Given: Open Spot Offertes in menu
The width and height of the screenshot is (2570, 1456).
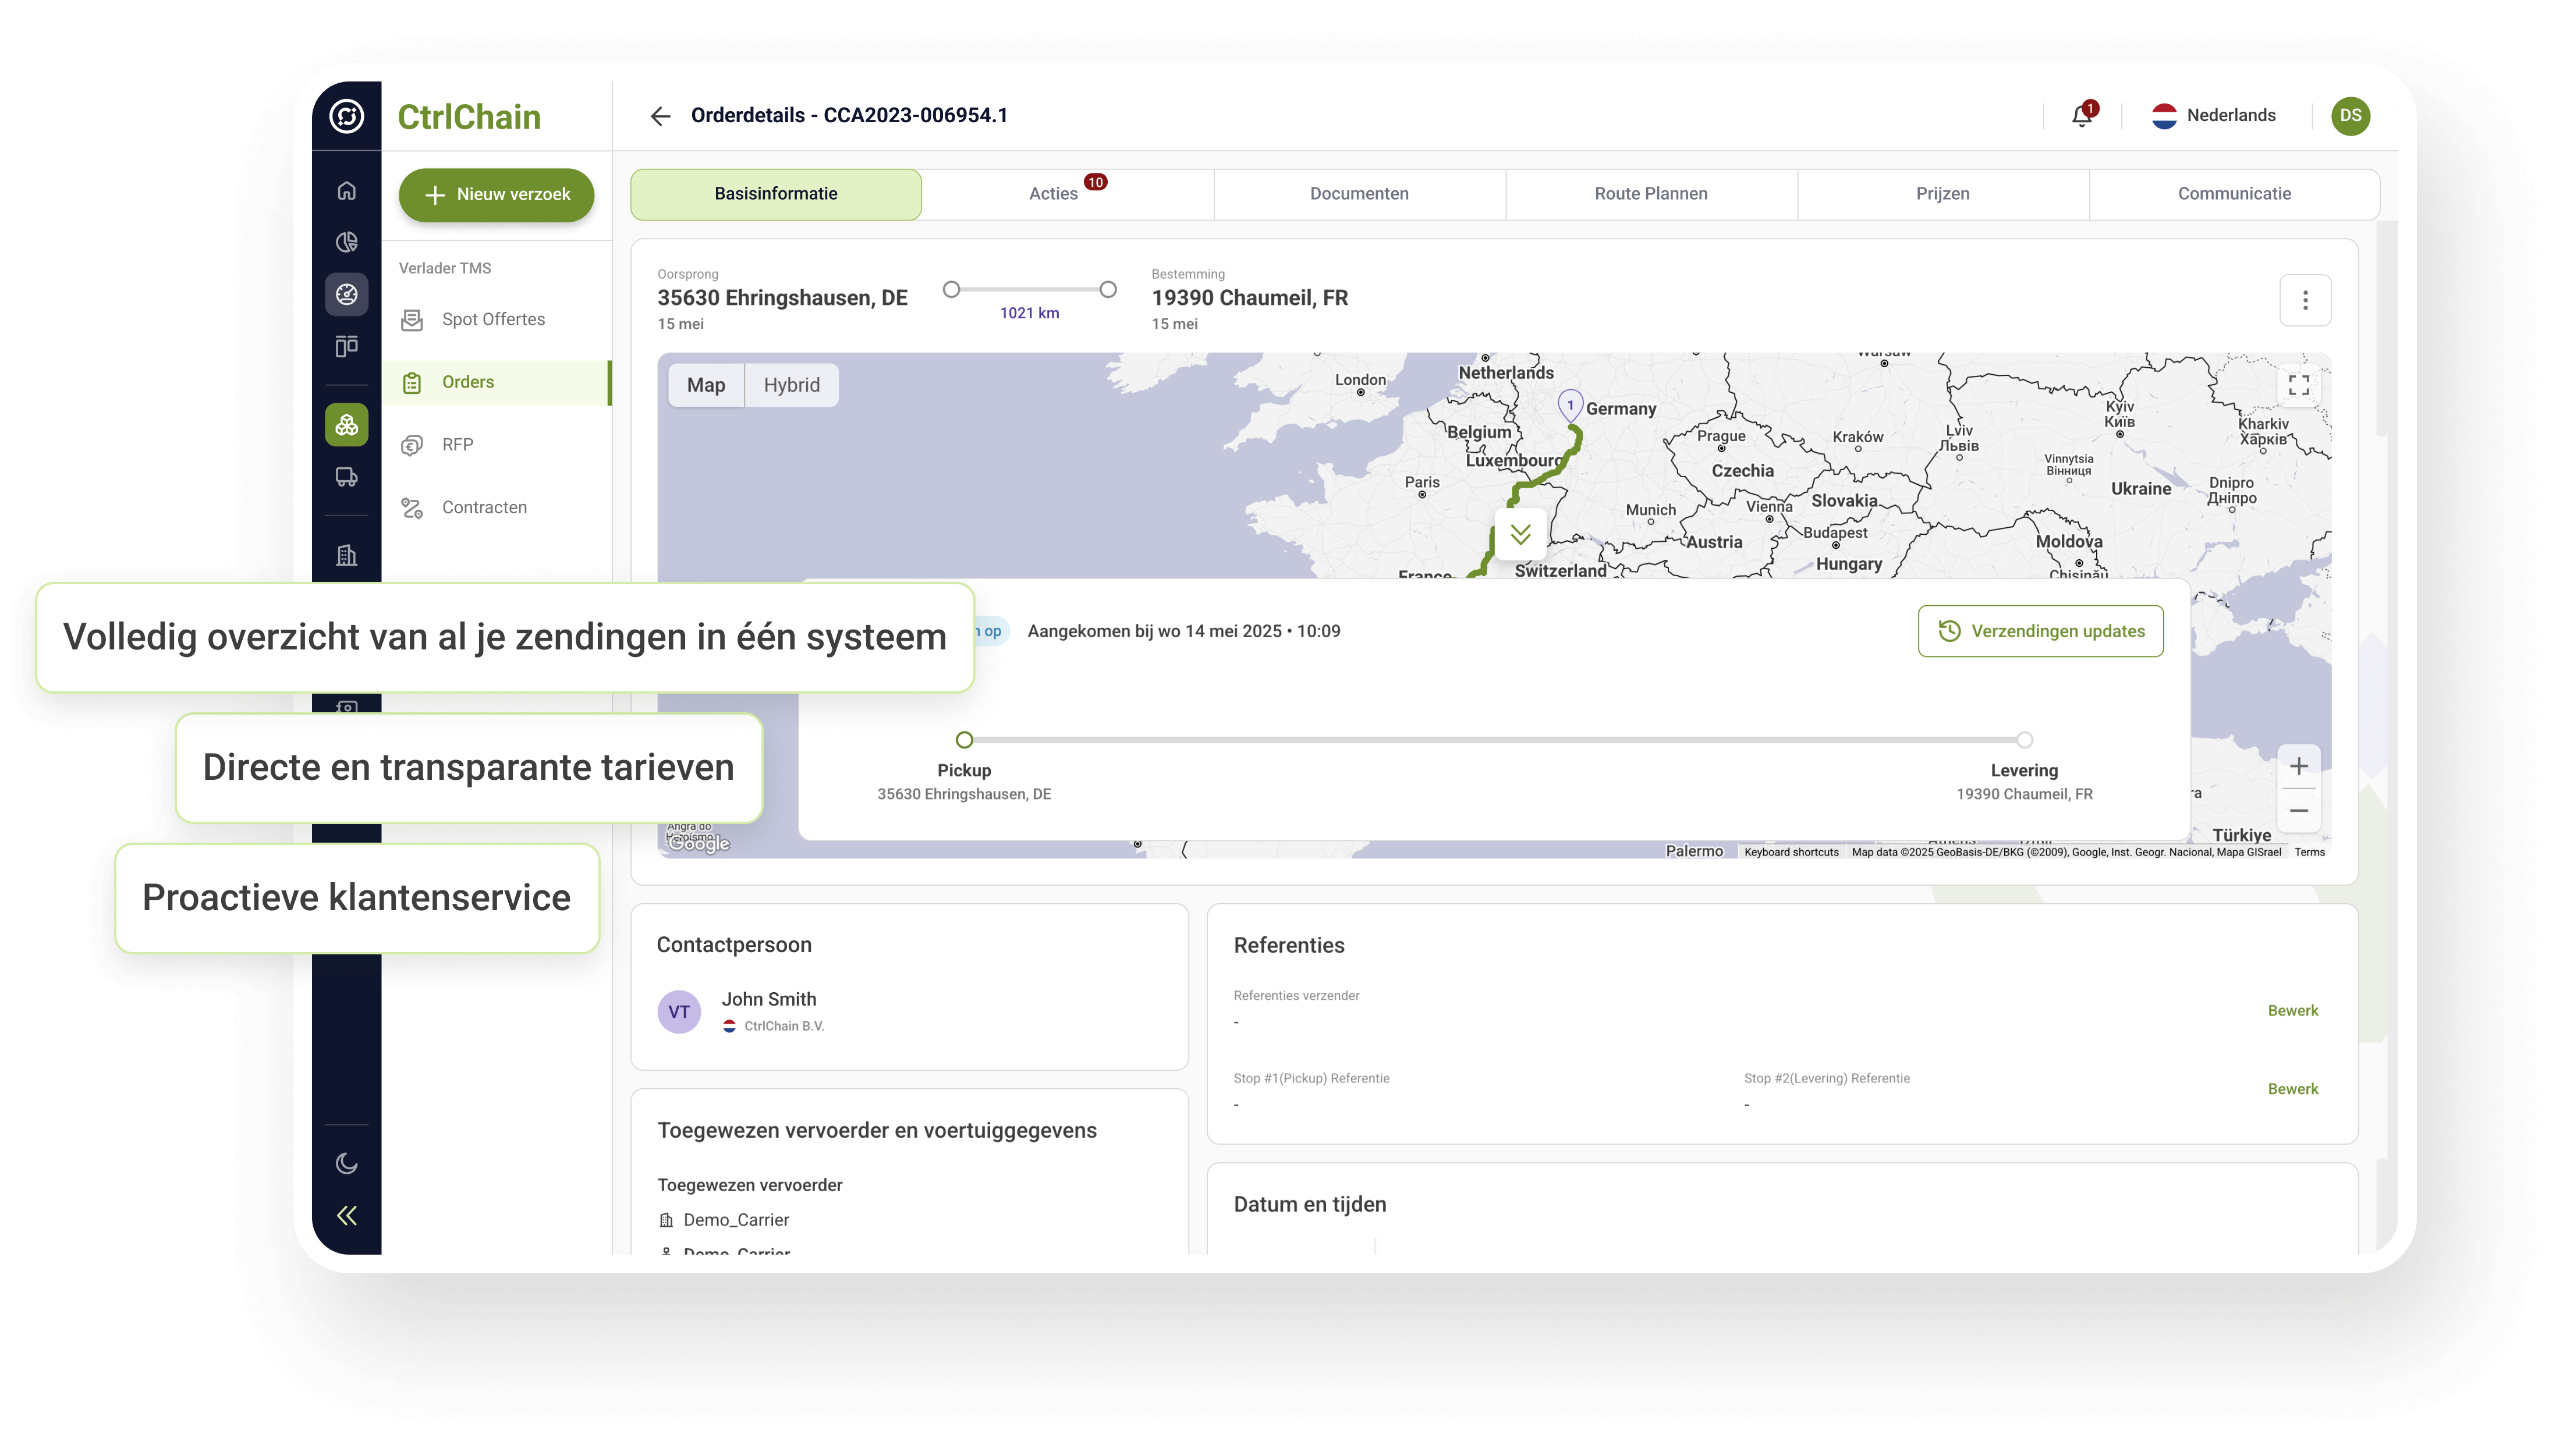Looking at the screenshot, I should (496, 319).
